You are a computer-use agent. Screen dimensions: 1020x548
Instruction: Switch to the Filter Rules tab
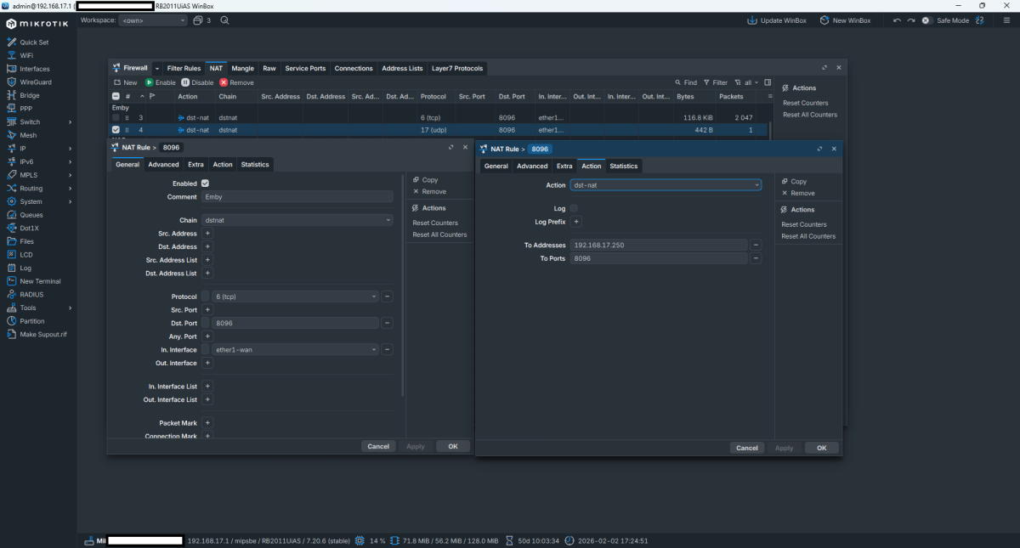pyautogui.click(x=184, y=68)
